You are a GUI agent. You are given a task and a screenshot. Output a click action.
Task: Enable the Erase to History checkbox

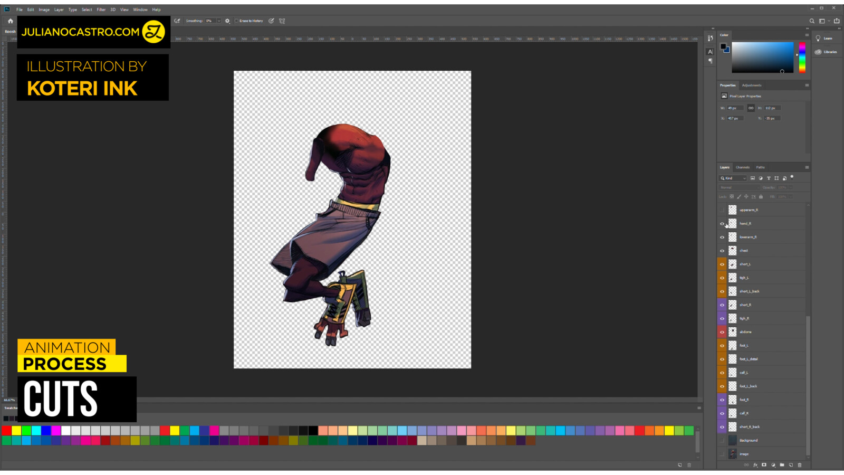(237, 21)
